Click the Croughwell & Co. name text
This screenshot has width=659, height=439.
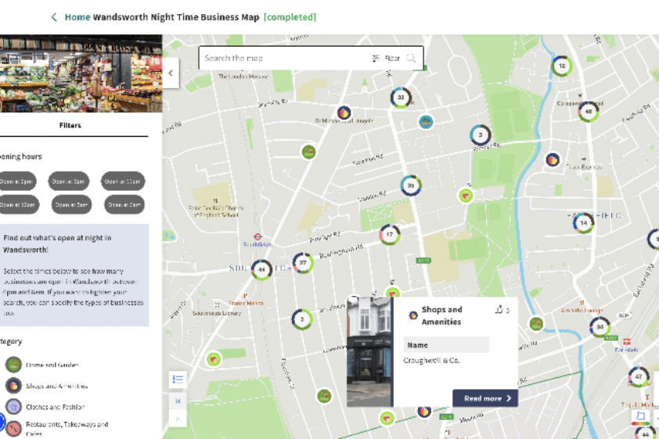click(x=431, y=360)
